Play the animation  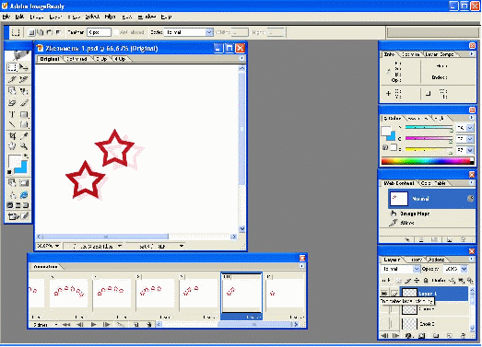coord(93,324)
